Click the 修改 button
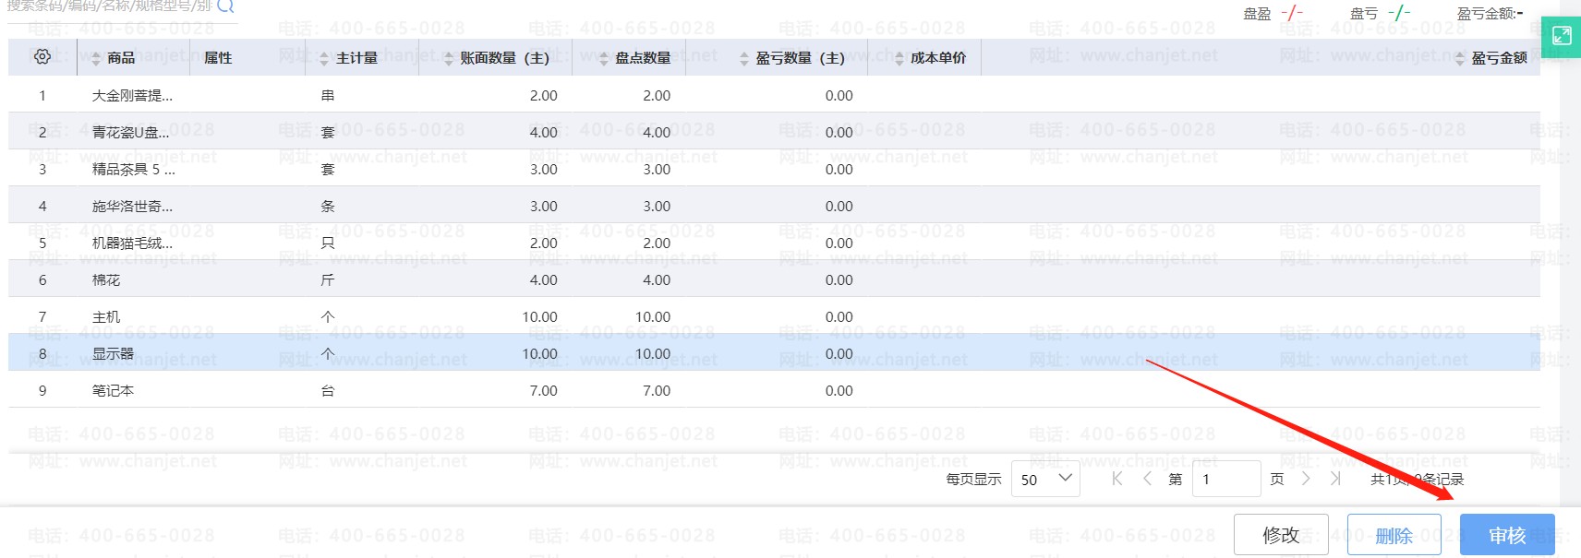This screenshot has height=558, width=1581. [x=1281, y=535]
